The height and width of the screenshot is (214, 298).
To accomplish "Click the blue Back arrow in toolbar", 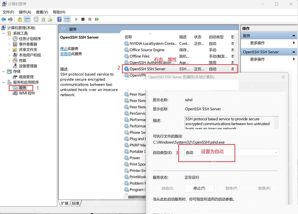I will pyautogui.click(x=4, y=19).
